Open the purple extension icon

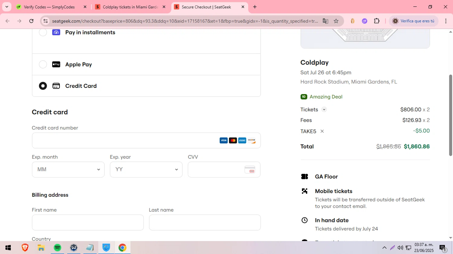[365, 21]
